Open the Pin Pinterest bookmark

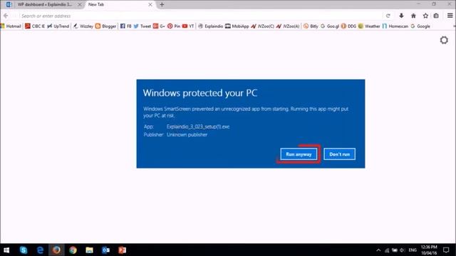click(174, 26)
